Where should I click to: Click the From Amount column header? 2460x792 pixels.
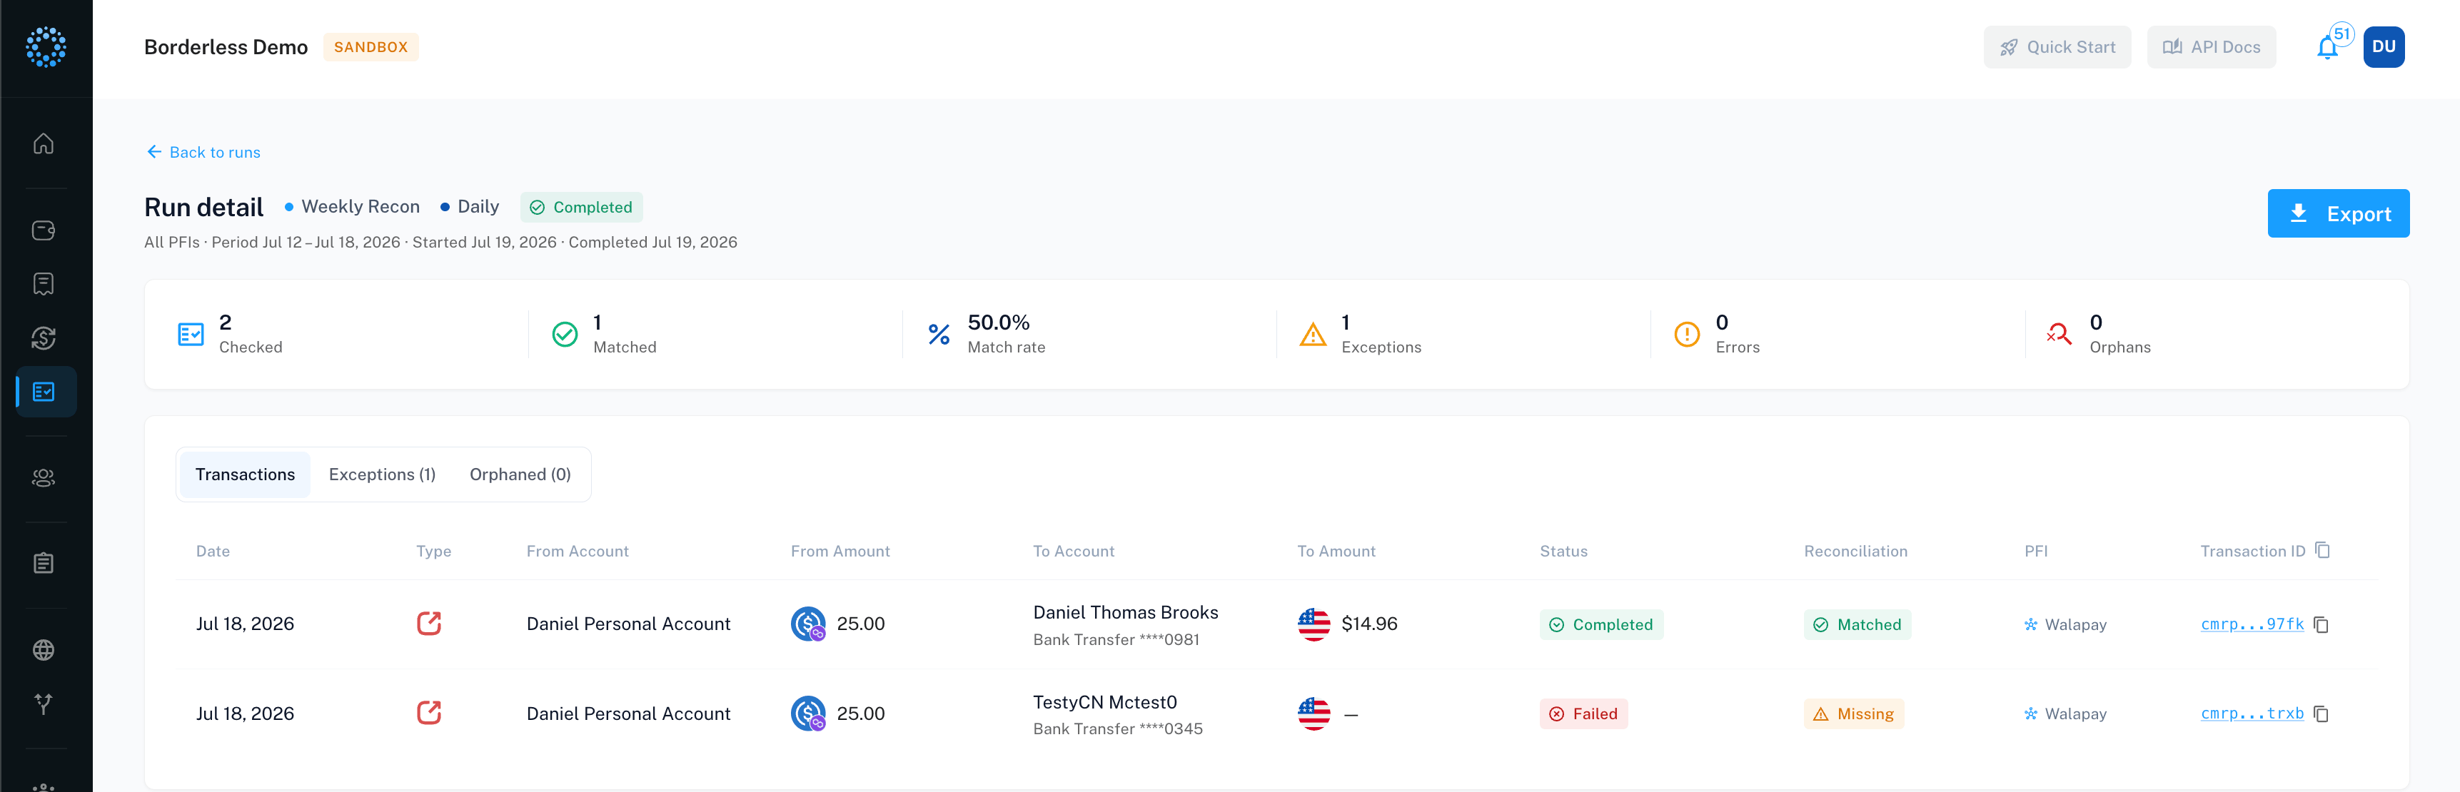point(840,551)
